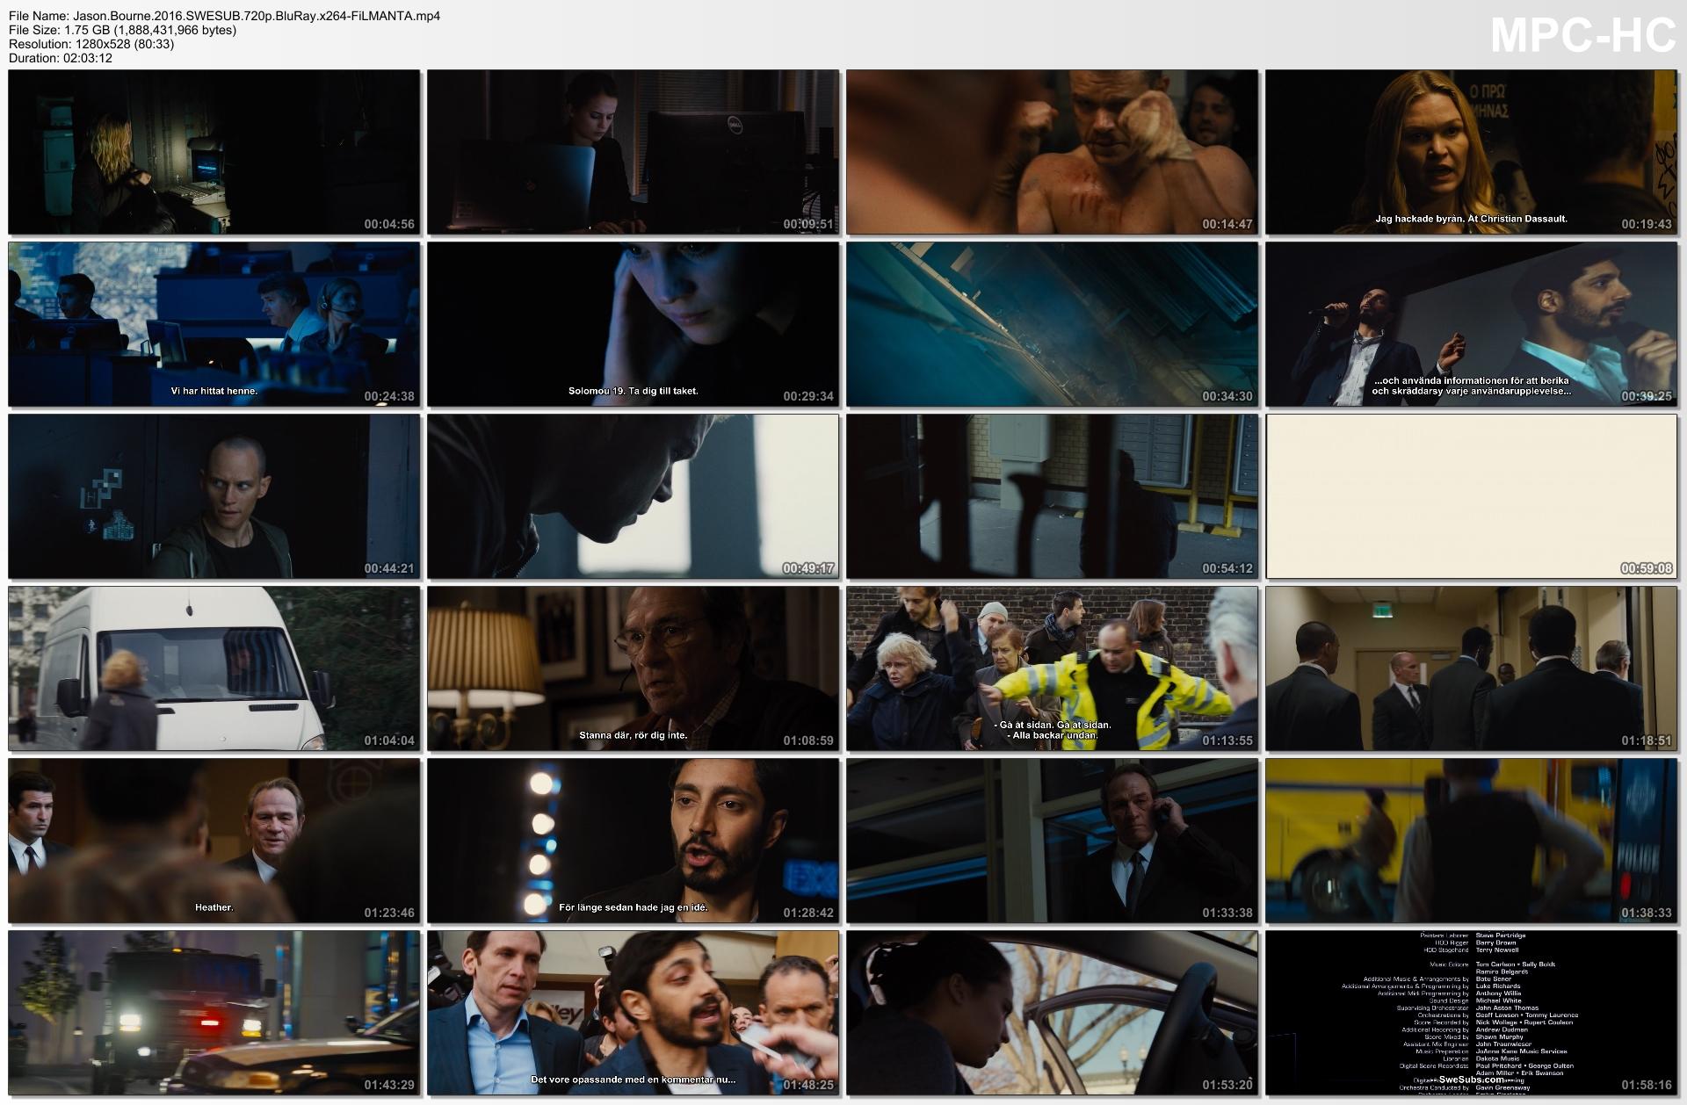Click subtitle 'Alla backar undan.'
1687x1105 pixels.
(x=1053, y=735)
